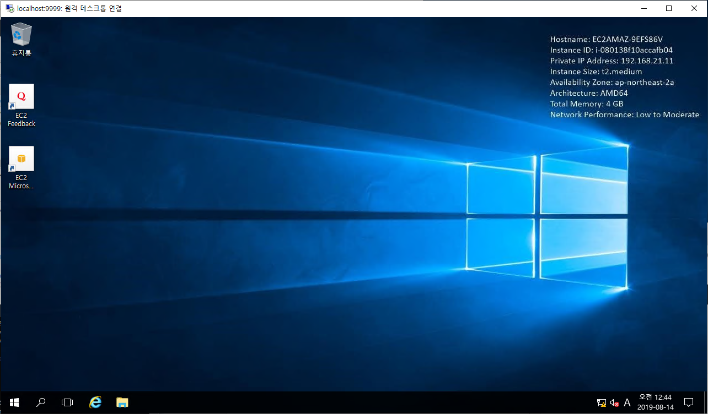Open taskbar search magnifier
This screenshot has height=414, width=708.
click(41, 402)
